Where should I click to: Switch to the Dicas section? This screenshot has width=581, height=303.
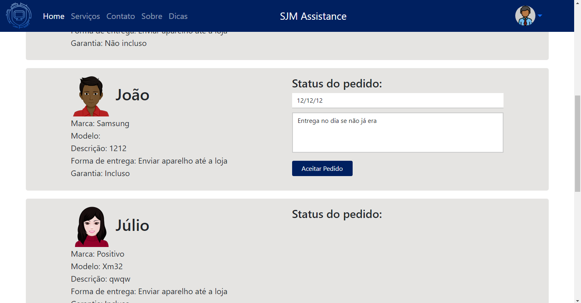178,16
